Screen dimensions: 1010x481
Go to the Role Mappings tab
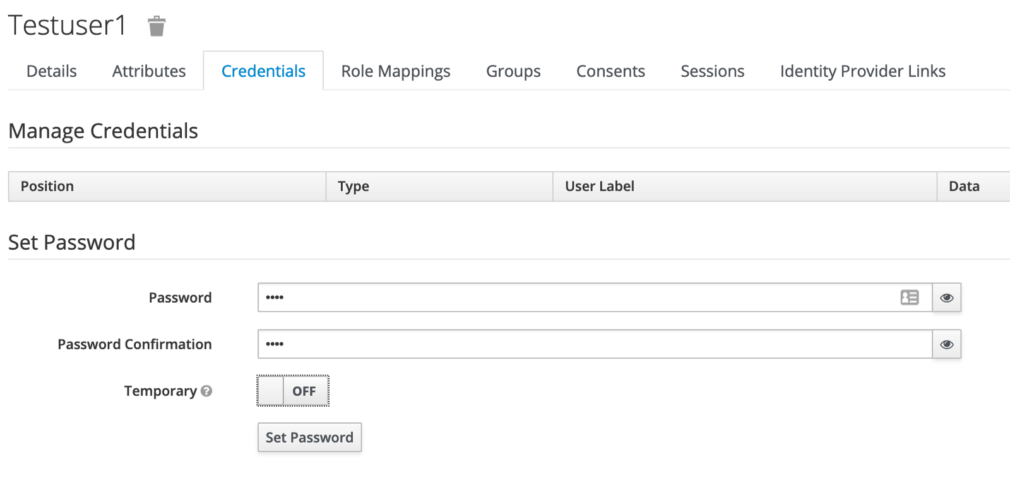click(396, 71)
